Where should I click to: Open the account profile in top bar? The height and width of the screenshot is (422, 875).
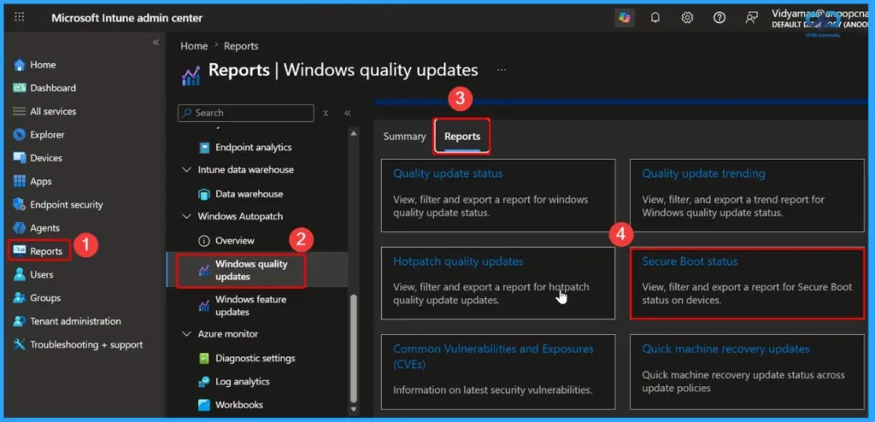pos(819,19)
